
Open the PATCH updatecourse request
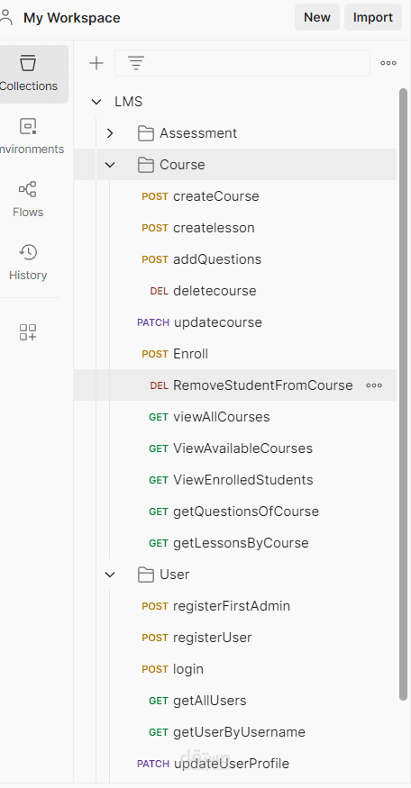tap(235, 322)
